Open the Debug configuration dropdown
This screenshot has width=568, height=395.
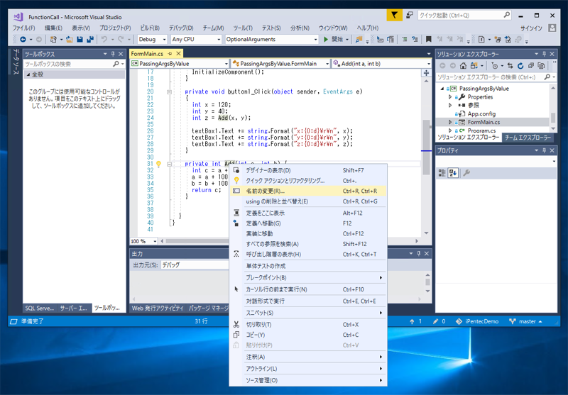(x=152, y=39)
